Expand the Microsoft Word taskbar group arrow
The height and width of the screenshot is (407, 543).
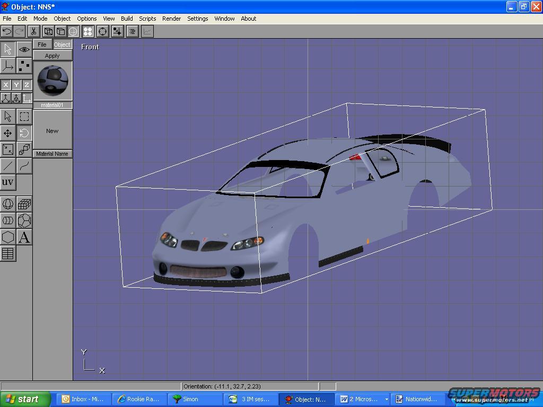point(387,399)
